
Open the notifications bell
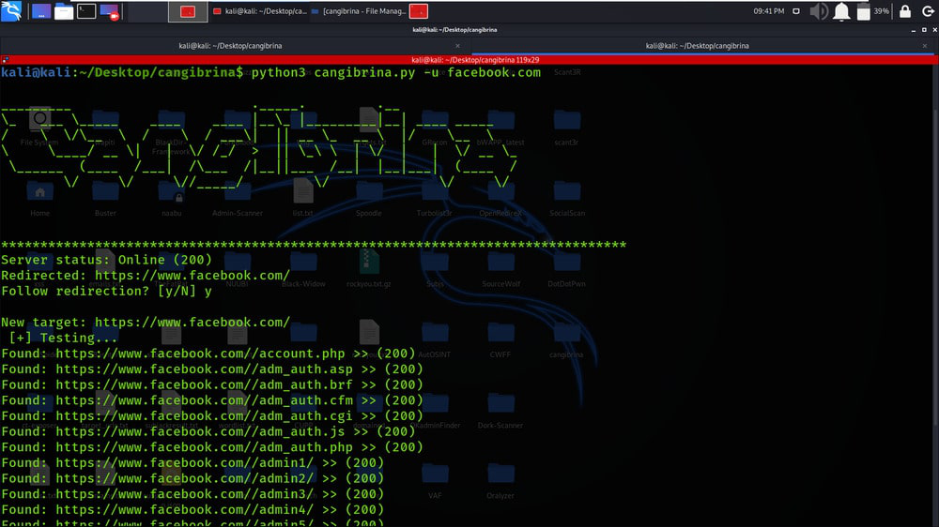click(841, 11)
